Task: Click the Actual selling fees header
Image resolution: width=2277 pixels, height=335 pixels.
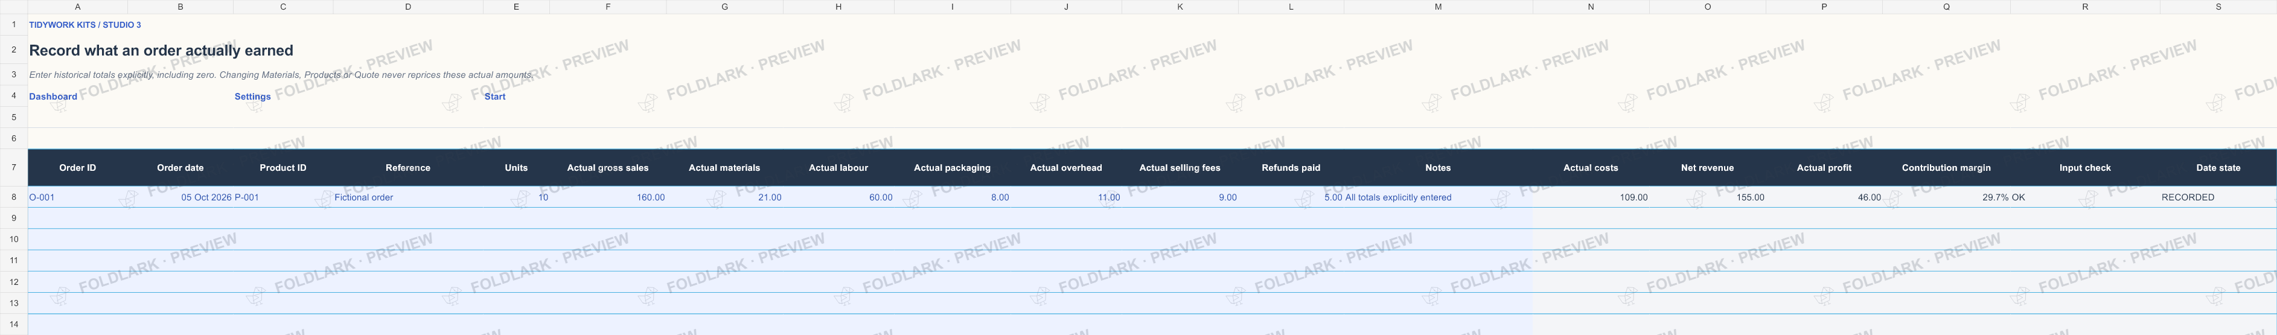Action: [x=1180, y=168]
